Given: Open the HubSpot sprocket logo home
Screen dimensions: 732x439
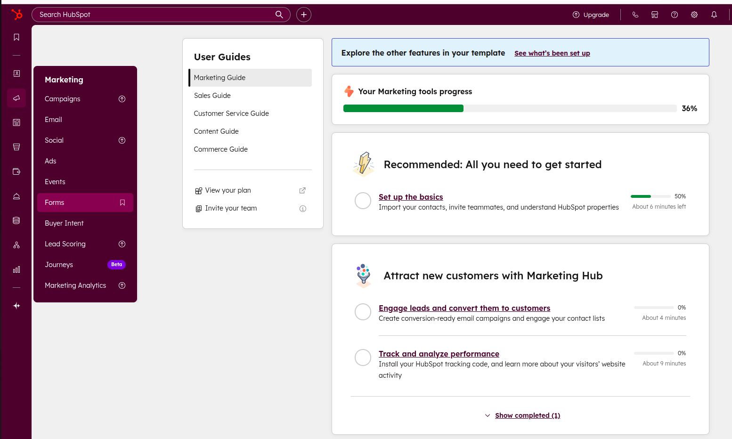Looking at the screenshot, I should point(16,15).
